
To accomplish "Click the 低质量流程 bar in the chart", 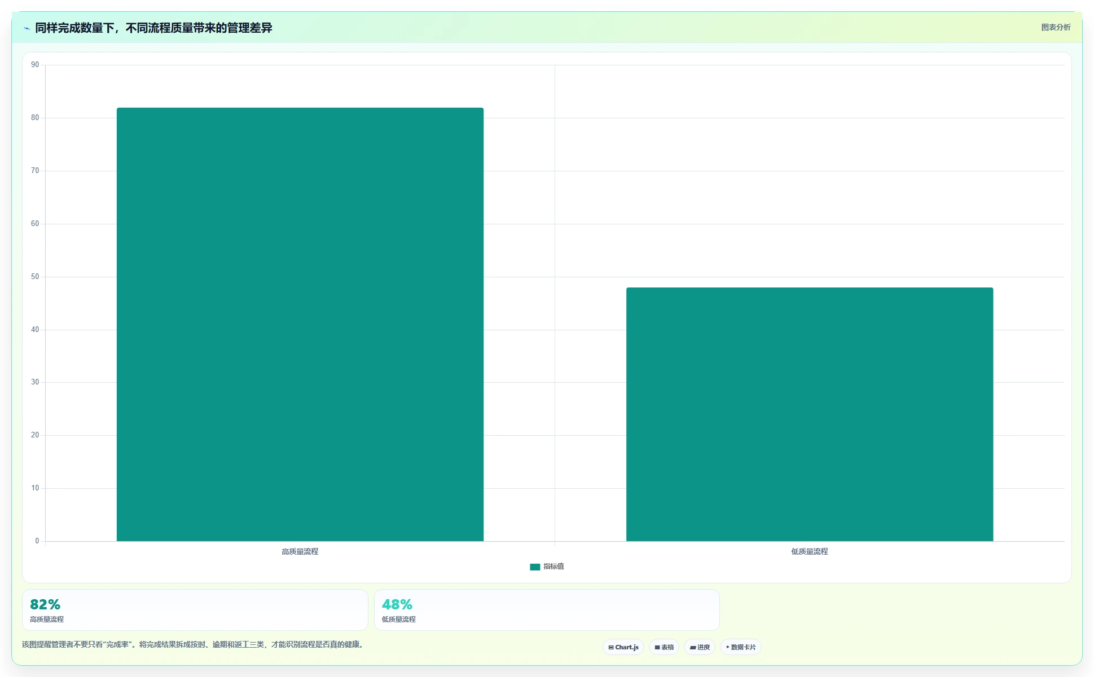I will 810,414.
